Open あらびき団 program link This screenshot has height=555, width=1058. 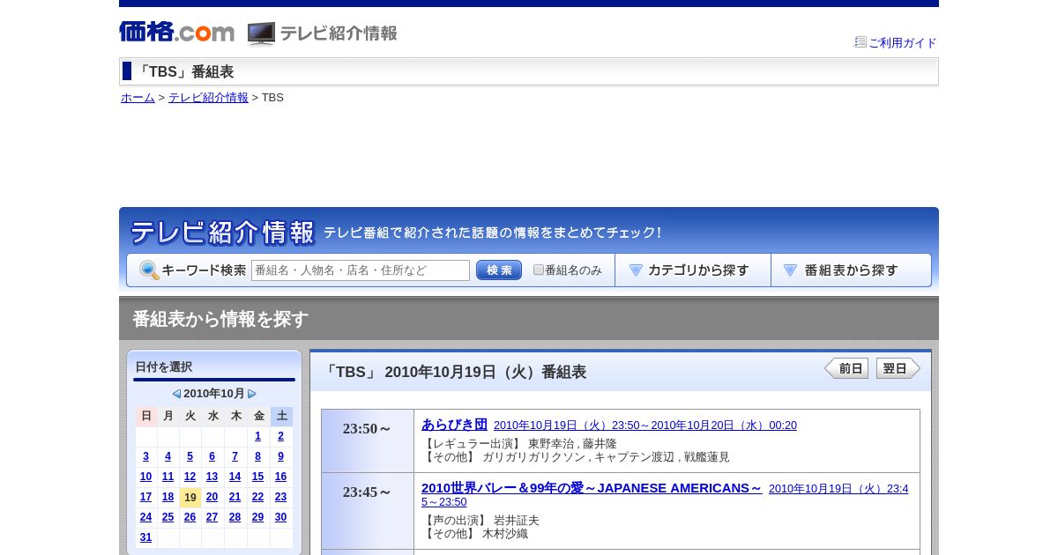[454, 424]
